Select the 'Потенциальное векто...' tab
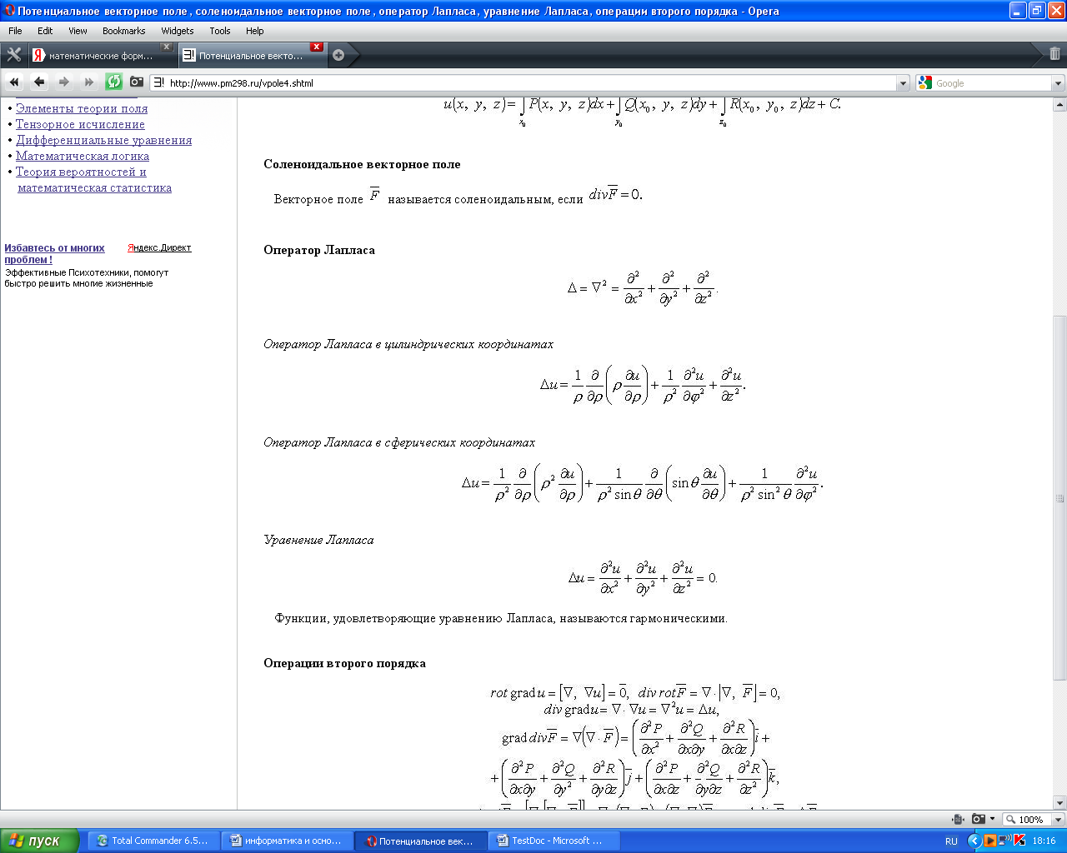This screenshot has height=853, width=1067. point(252,56)
